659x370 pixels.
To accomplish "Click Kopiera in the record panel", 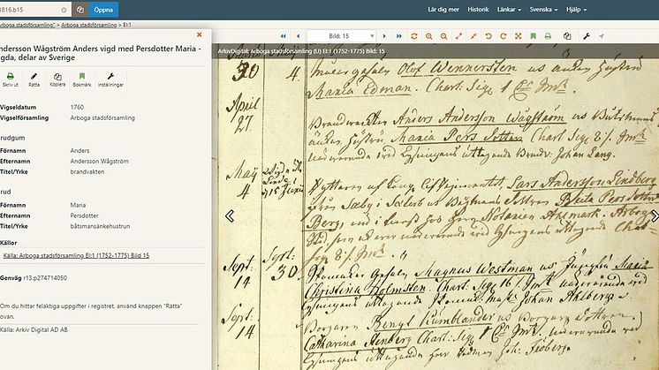I will [x=57, y=79].
